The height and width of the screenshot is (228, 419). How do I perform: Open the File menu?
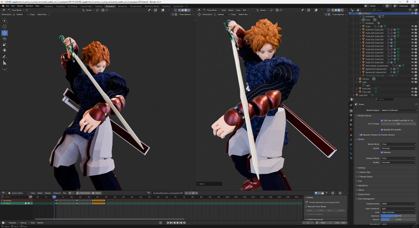(7, 6)
